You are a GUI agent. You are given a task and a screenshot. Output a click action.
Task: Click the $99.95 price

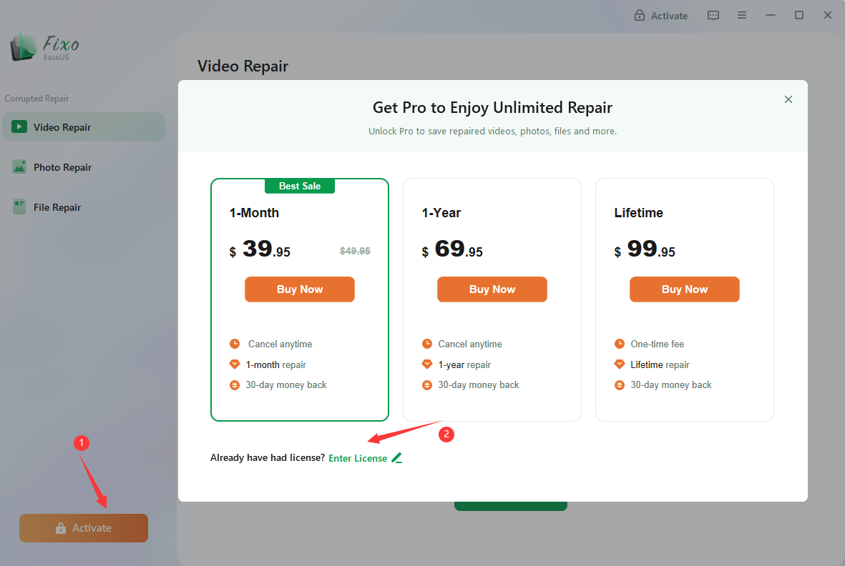[645, 249]
